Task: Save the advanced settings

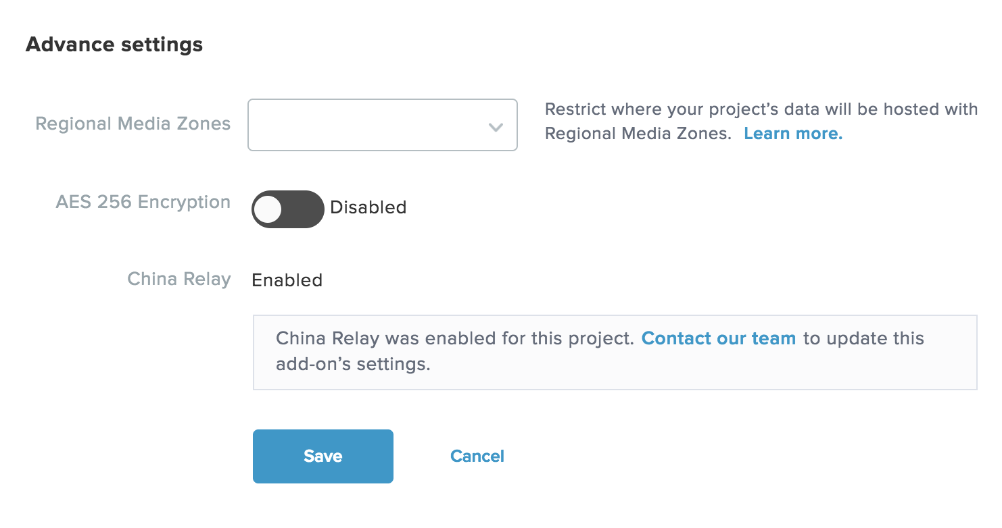Action: point(323,456)
